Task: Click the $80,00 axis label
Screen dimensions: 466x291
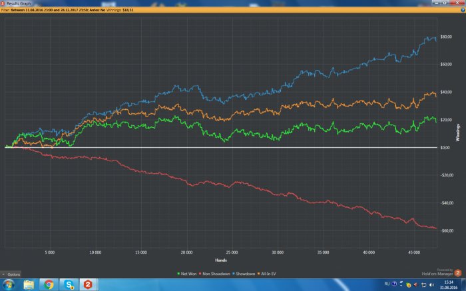Action: (x=446, y=37)
